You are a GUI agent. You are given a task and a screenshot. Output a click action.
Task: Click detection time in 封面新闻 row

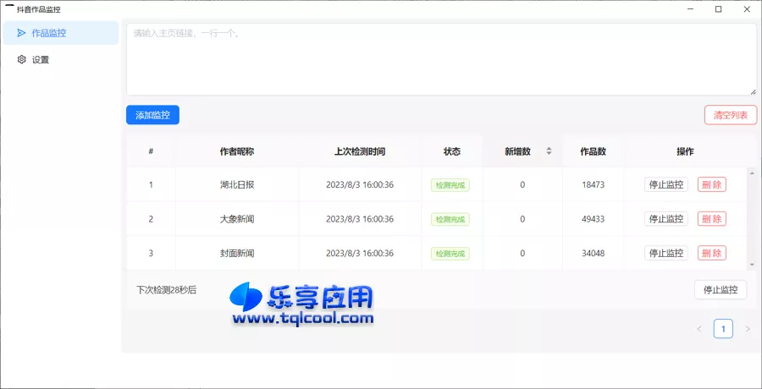360,253
